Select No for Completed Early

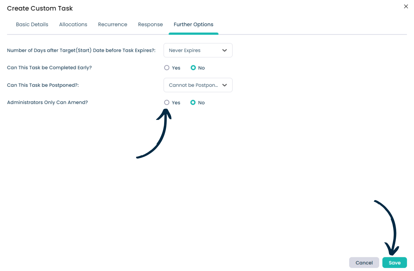pyautogui.click(x=193, y=68)
